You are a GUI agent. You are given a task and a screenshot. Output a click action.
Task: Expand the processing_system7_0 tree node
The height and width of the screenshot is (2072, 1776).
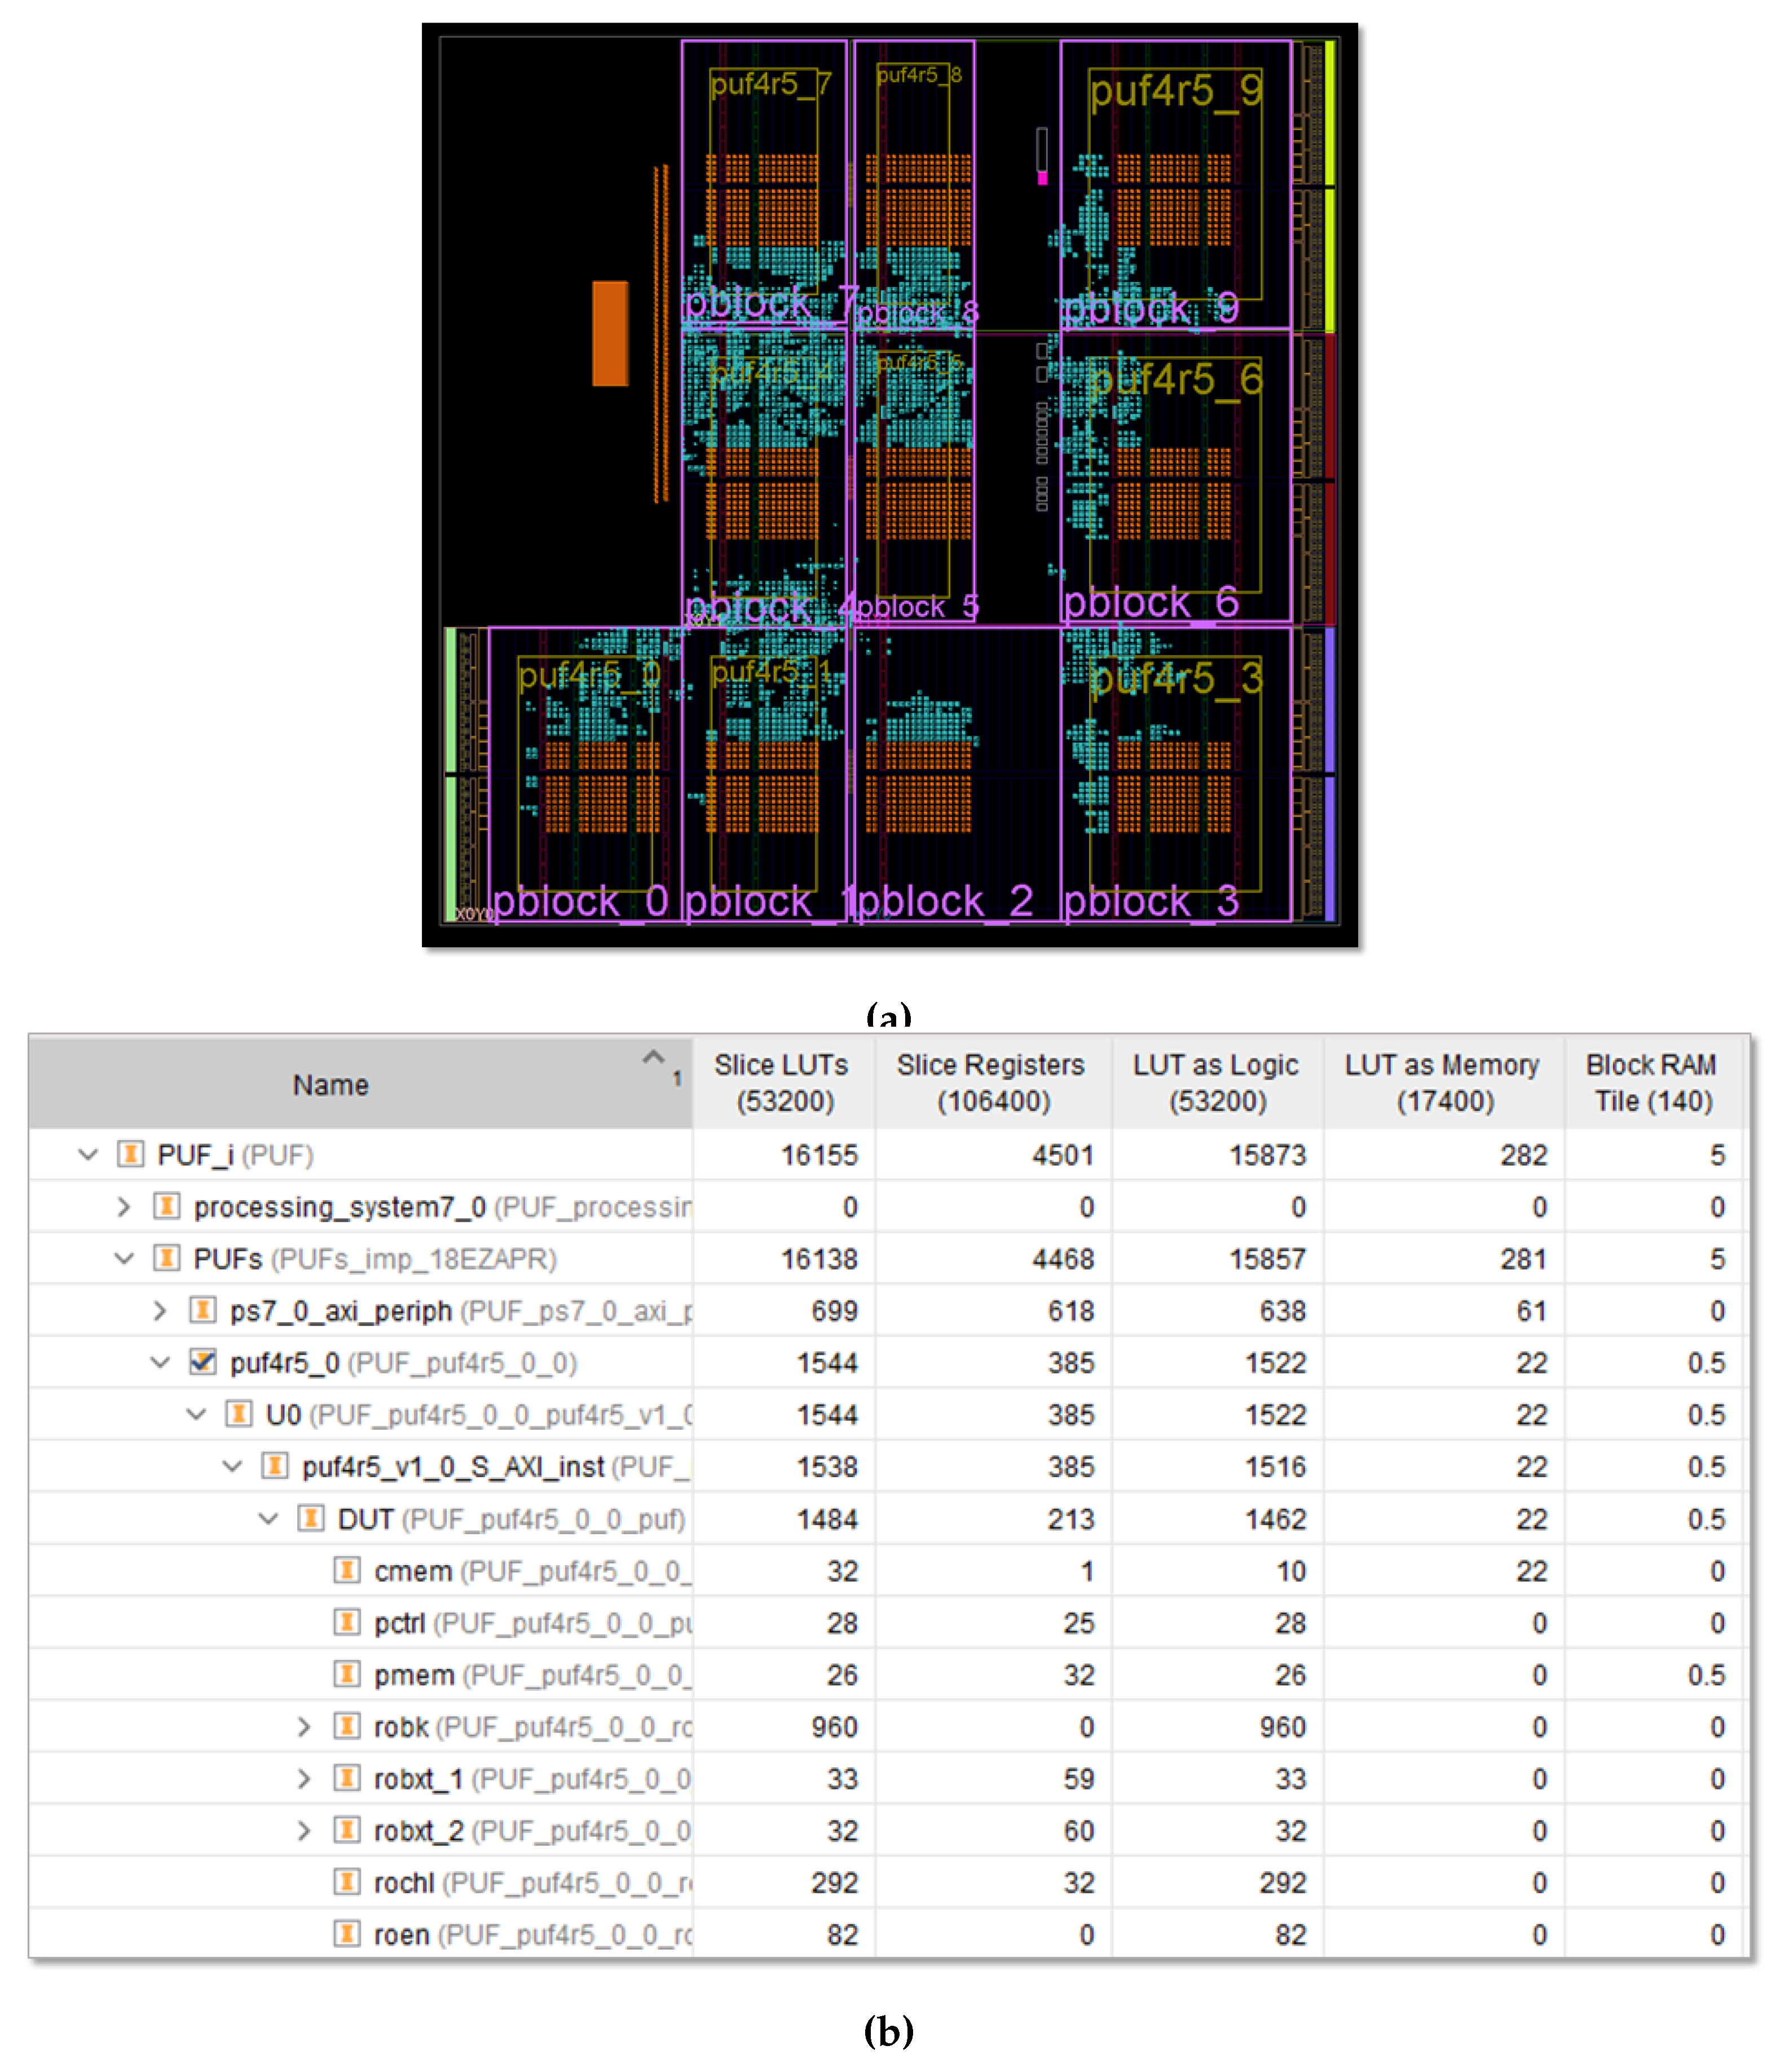tap(123, 1207)
